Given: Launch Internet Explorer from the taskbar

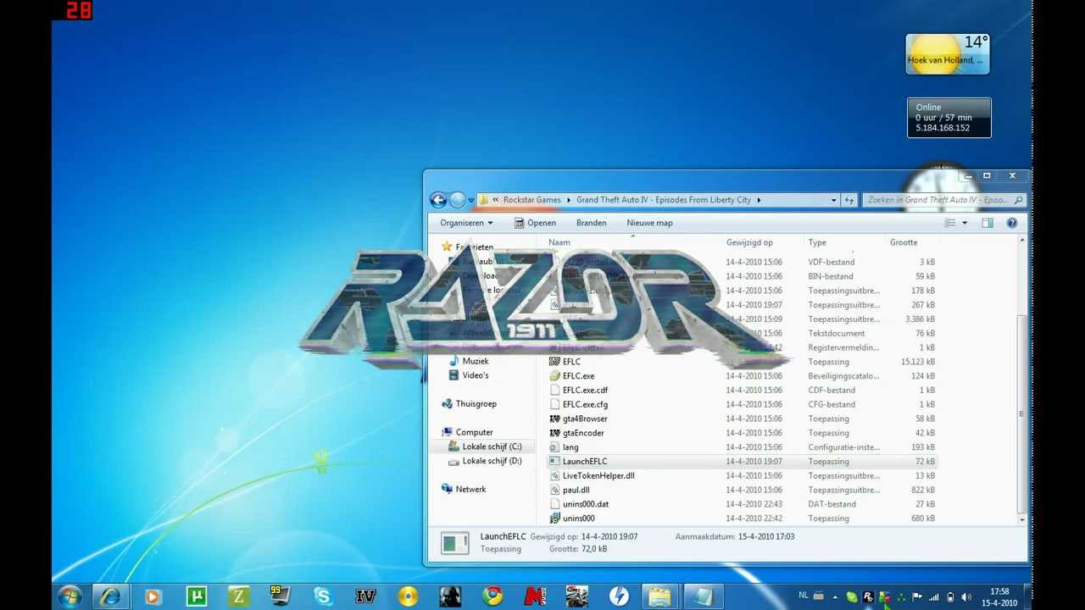Looking at the screenshot, I should coord(110,596).
